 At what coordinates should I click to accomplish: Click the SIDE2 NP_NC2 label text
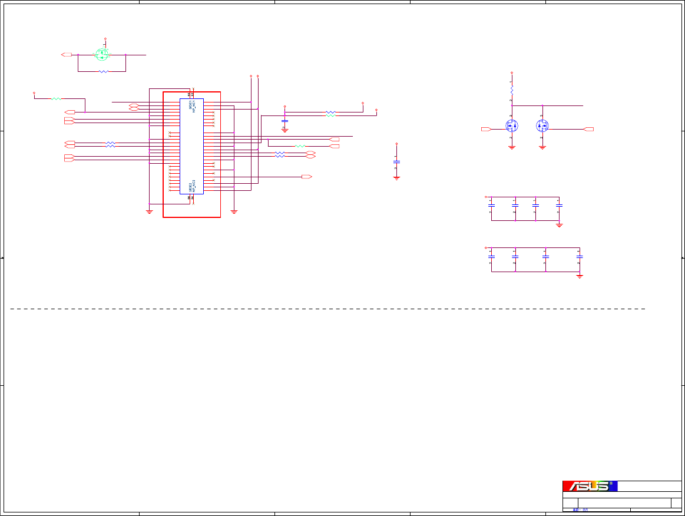[192, 187]
